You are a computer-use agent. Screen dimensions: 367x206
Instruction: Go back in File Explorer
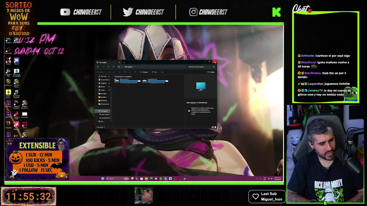98,67
